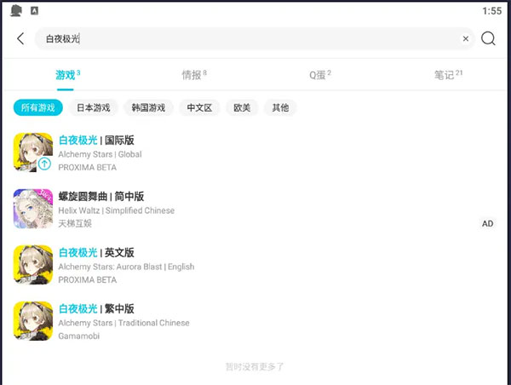The image size is (511, 385).
Task: Select Alchemy Stars: Aurora Blast | English text
Action: 126,267
